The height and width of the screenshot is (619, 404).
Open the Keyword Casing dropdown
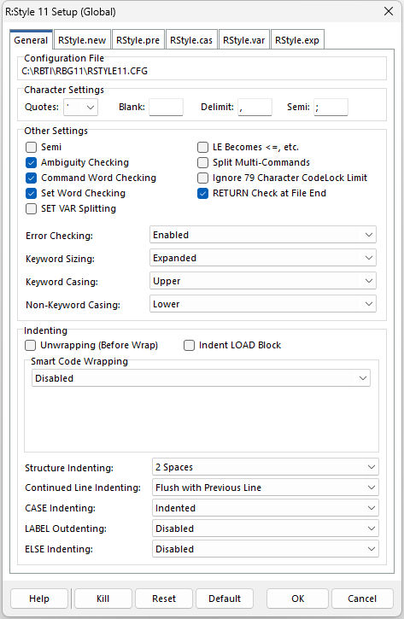262,281
